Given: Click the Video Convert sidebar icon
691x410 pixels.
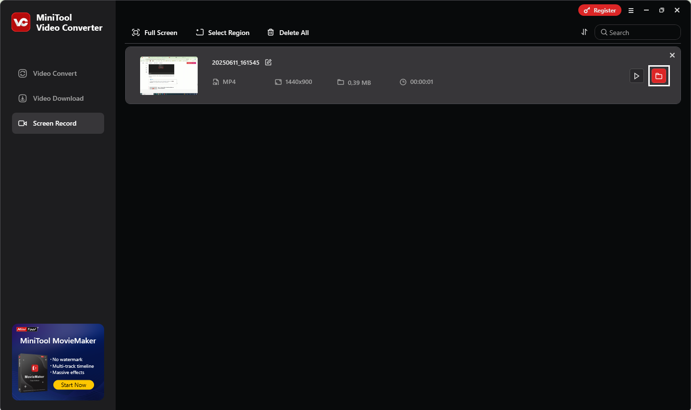Looking at the screenshot, I should [x=23, y=73].
